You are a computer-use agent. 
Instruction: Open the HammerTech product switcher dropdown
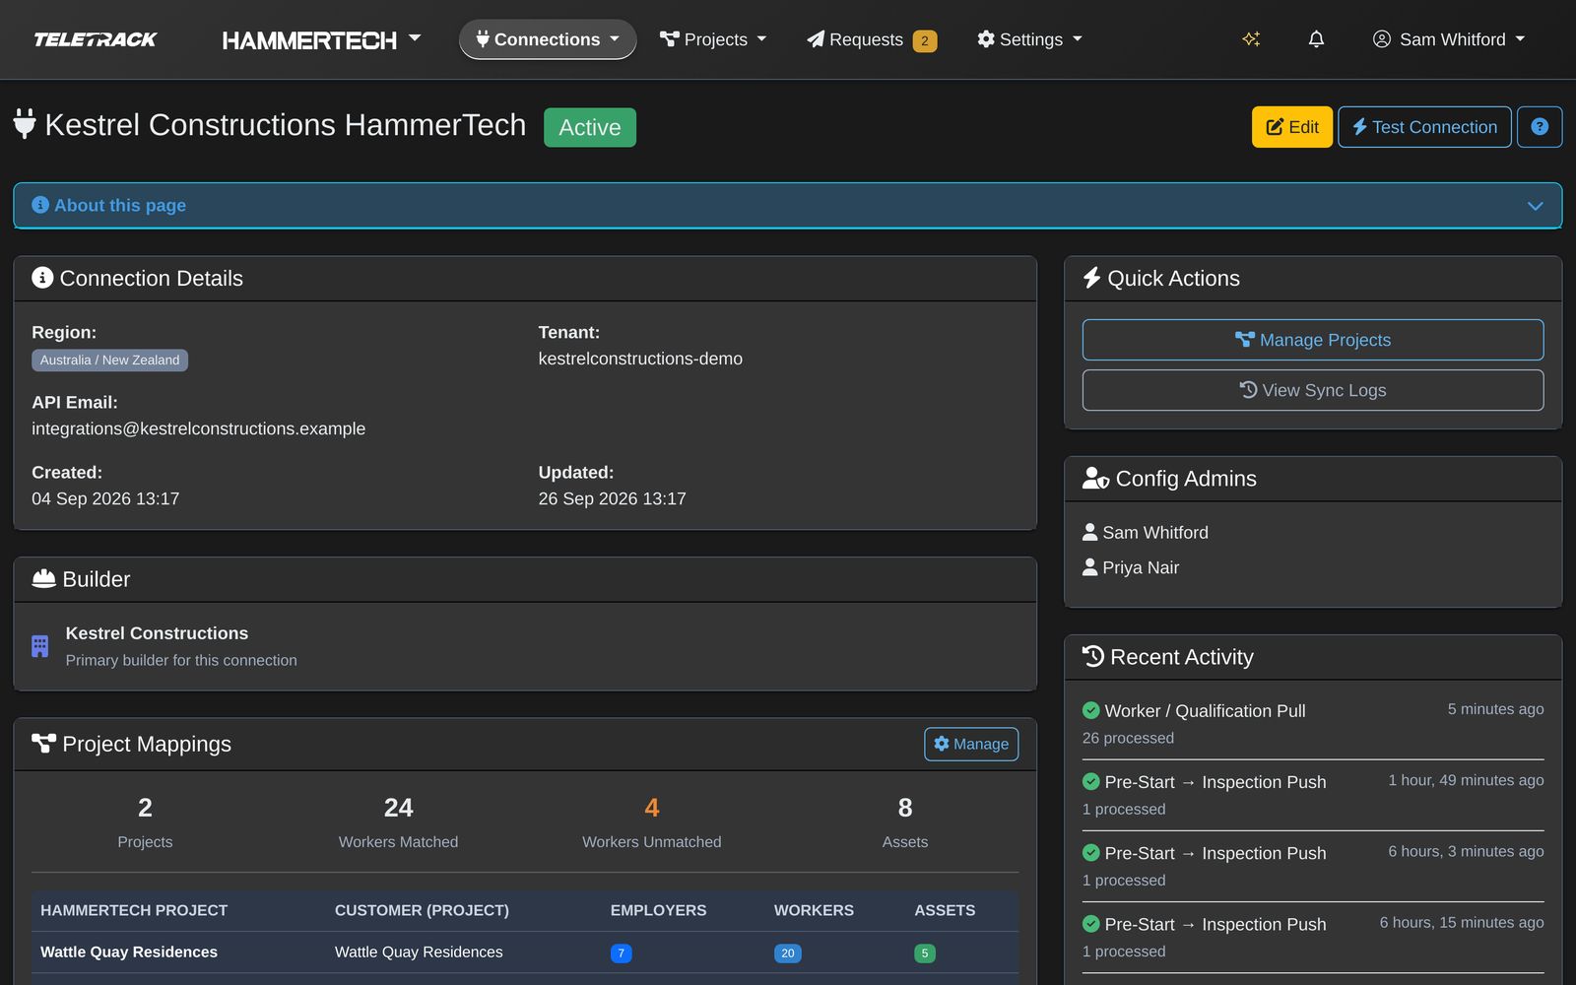click(321, 39)
